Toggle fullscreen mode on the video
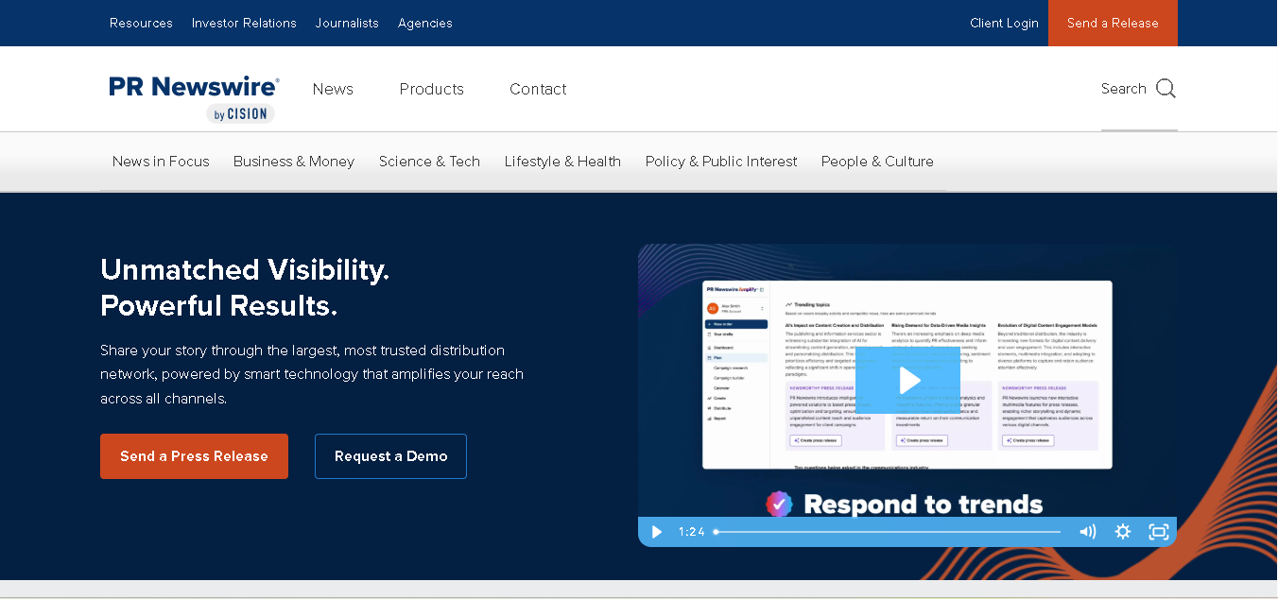The height and width of the screenshot is (599, 1278). pyautogui.click(x=1158, y=532)
